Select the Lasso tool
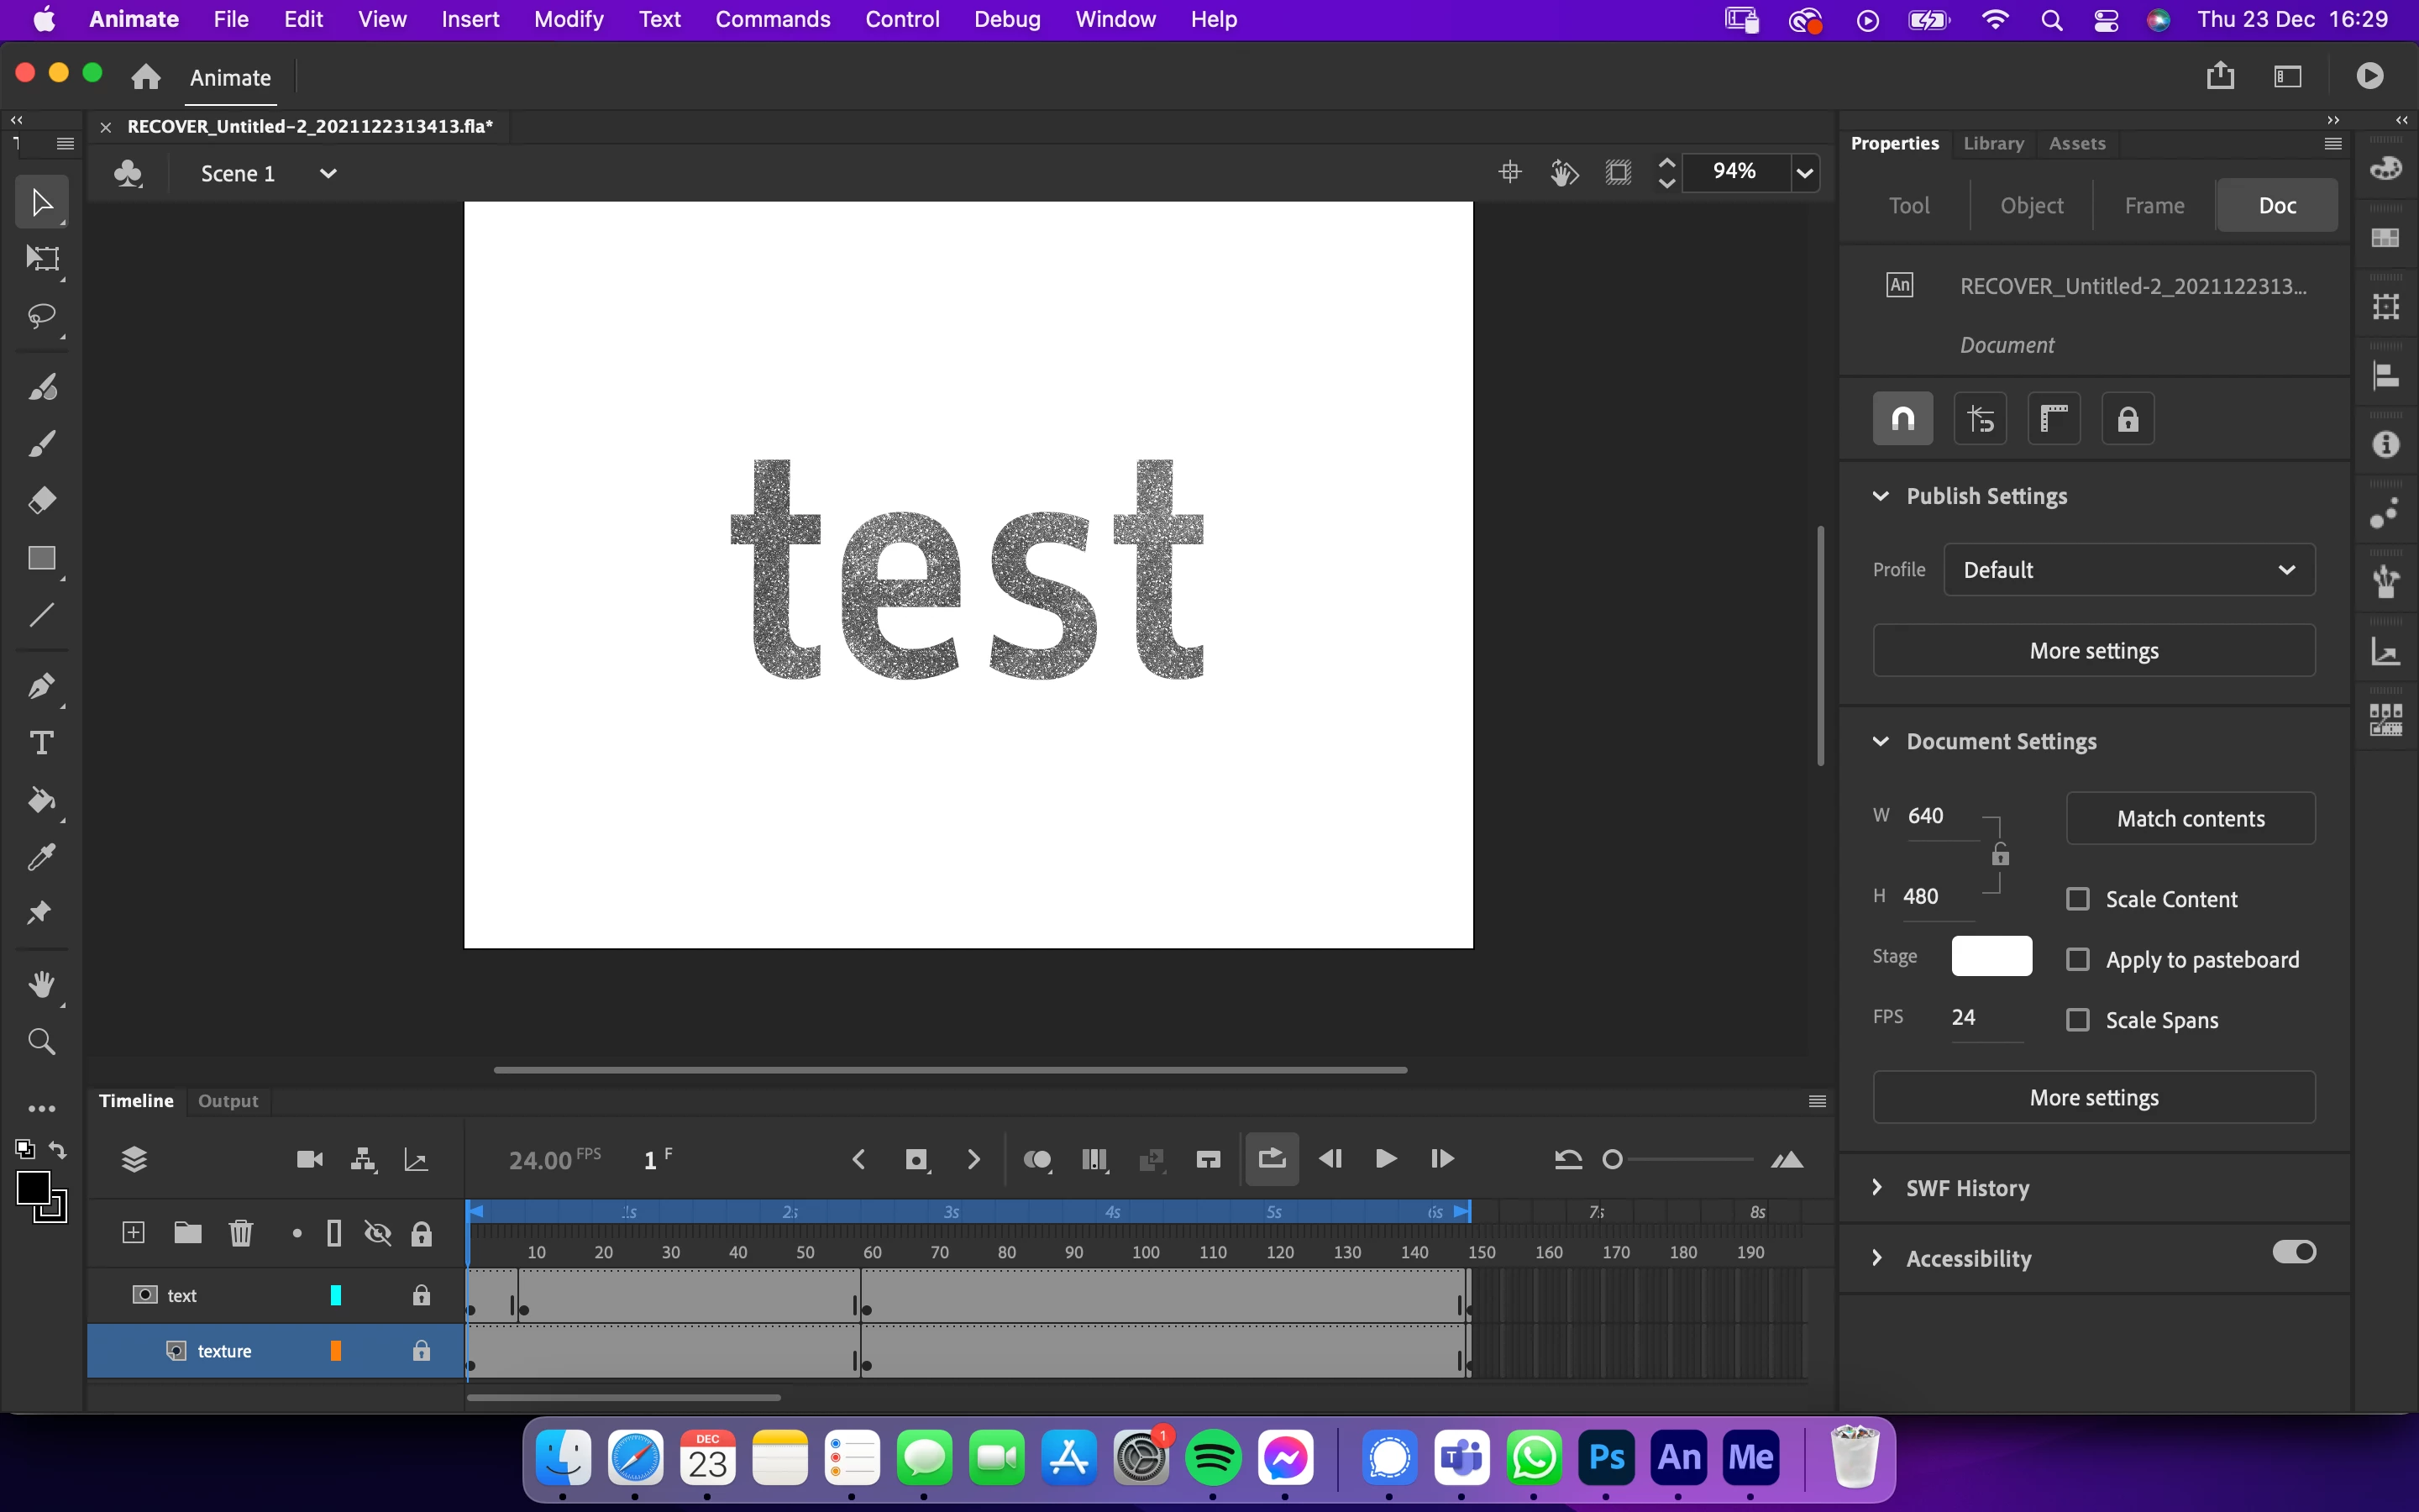The image size is (2419, 1512). click(41, 317)
